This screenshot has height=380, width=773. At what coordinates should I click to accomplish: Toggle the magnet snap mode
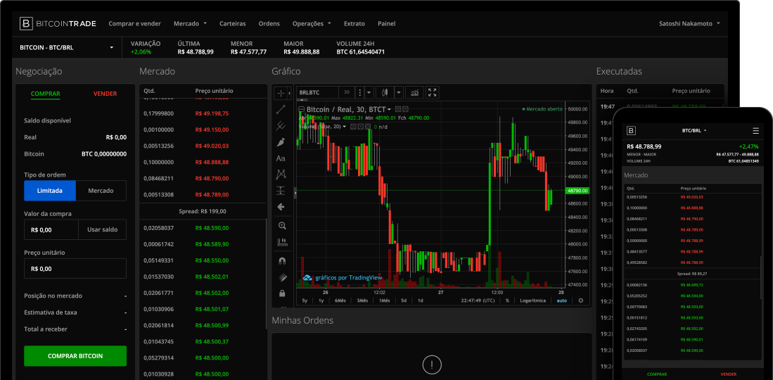(282, 260)
